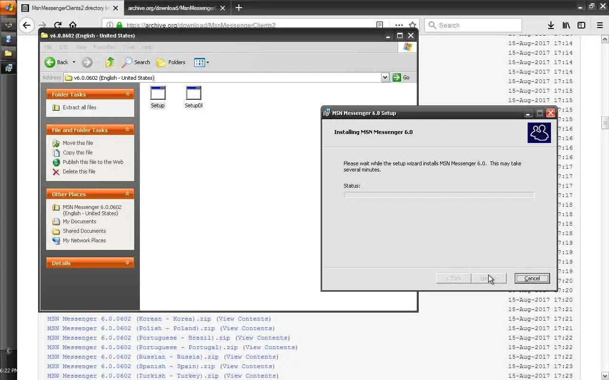Open the Tools menu in Explorer
This screenshot has height=380, width=609.
tap(129, 47)
